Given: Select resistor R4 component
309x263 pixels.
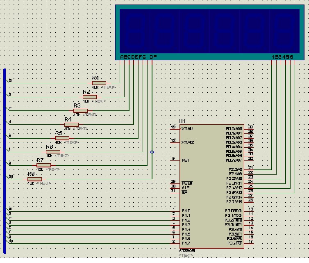Looking at the screenshot, I should point(72,124).
